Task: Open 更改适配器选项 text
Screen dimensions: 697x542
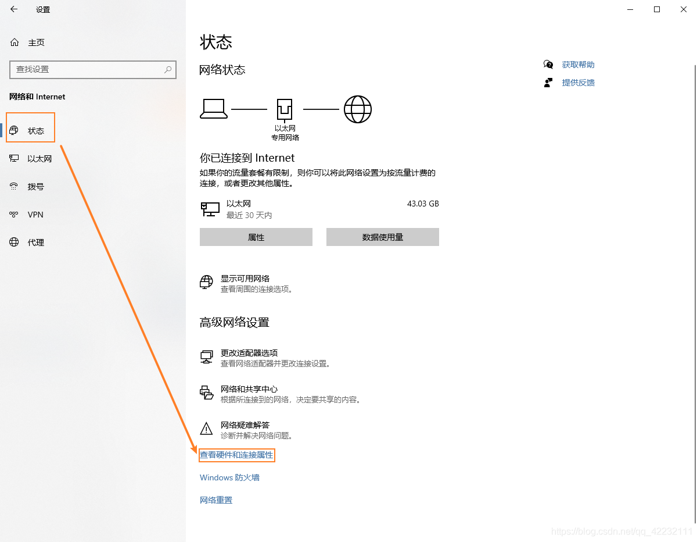Action: click(249, 353)
